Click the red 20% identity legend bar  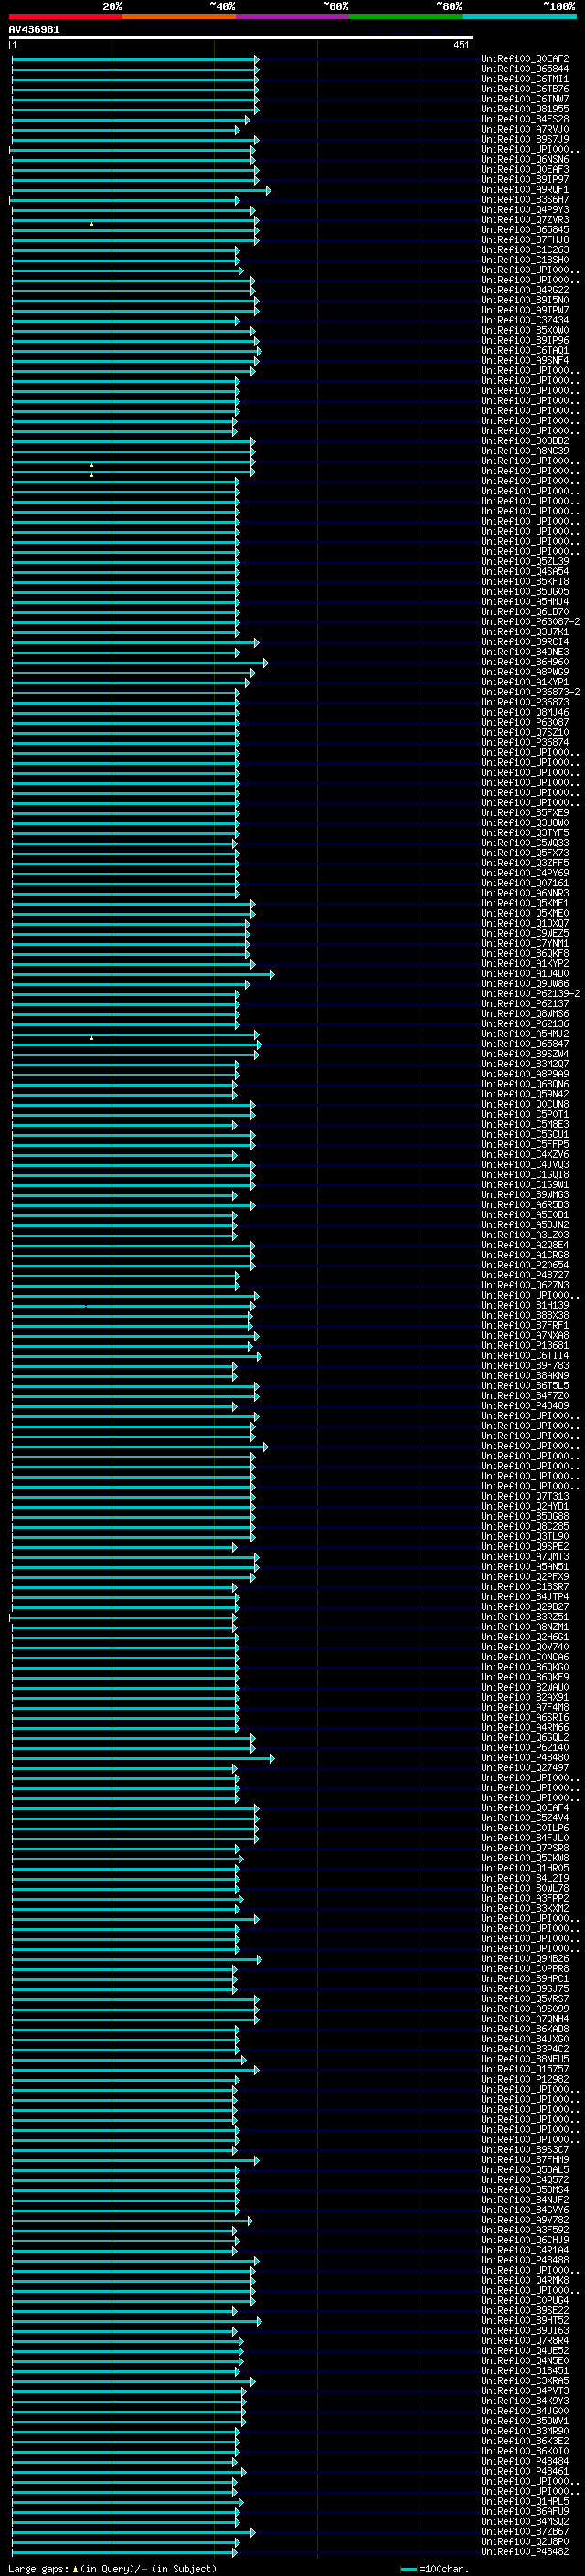click(x=65, y=16)
